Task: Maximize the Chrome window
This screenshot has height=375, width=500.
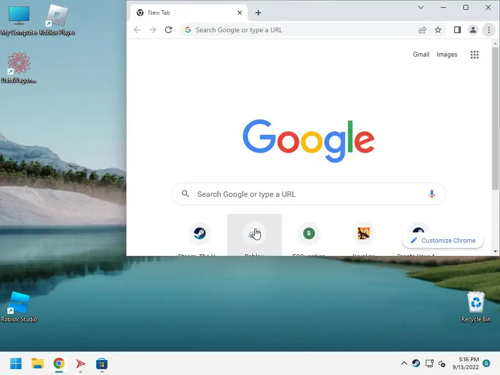Action: point(465,7)
